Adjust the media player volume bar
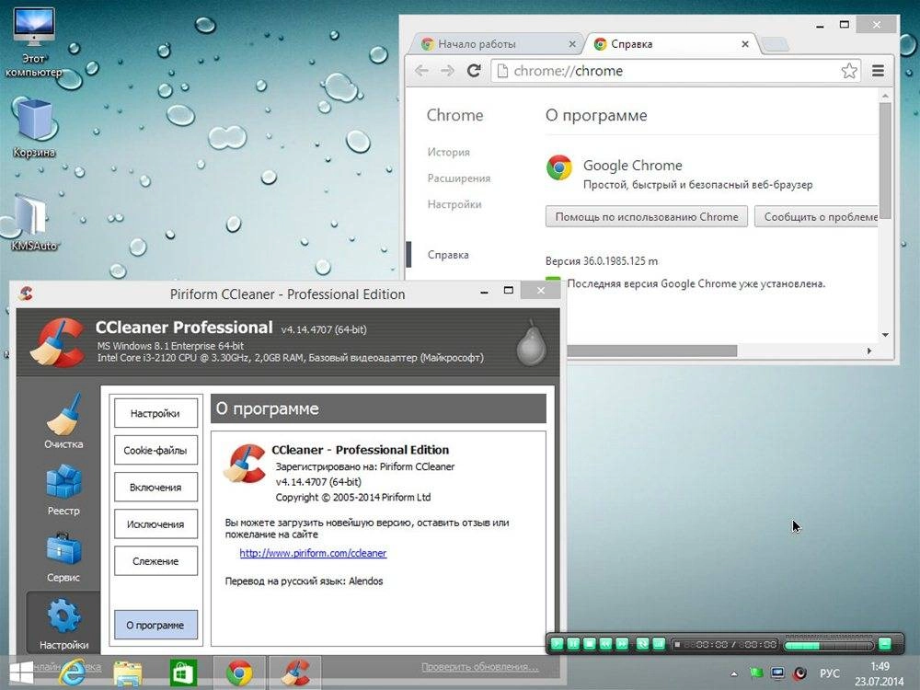The height and width of the screenshot is (690, 920). pyautogui.click(x=829, y=644)
